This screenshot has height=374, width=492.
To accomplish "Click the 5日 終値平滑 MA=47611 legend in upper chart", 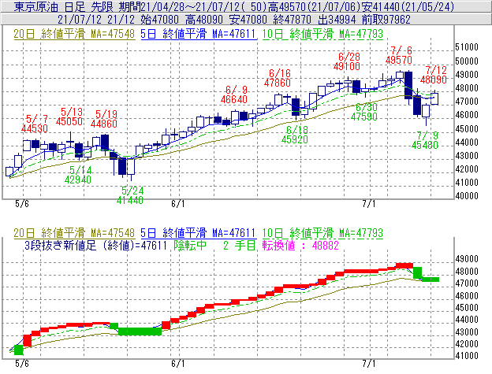I will point(199,34).
